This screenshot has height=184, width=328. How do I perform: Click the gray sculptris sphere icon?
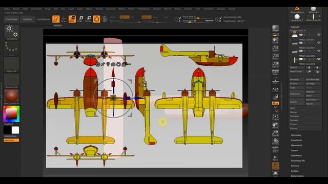105,19
